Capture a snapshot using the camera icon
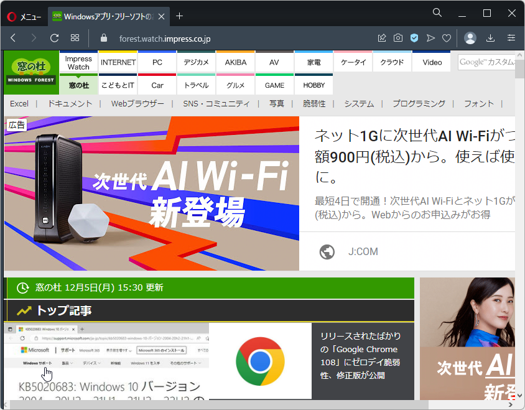Screen dimensions: 525x410 (x=397, y=37)
